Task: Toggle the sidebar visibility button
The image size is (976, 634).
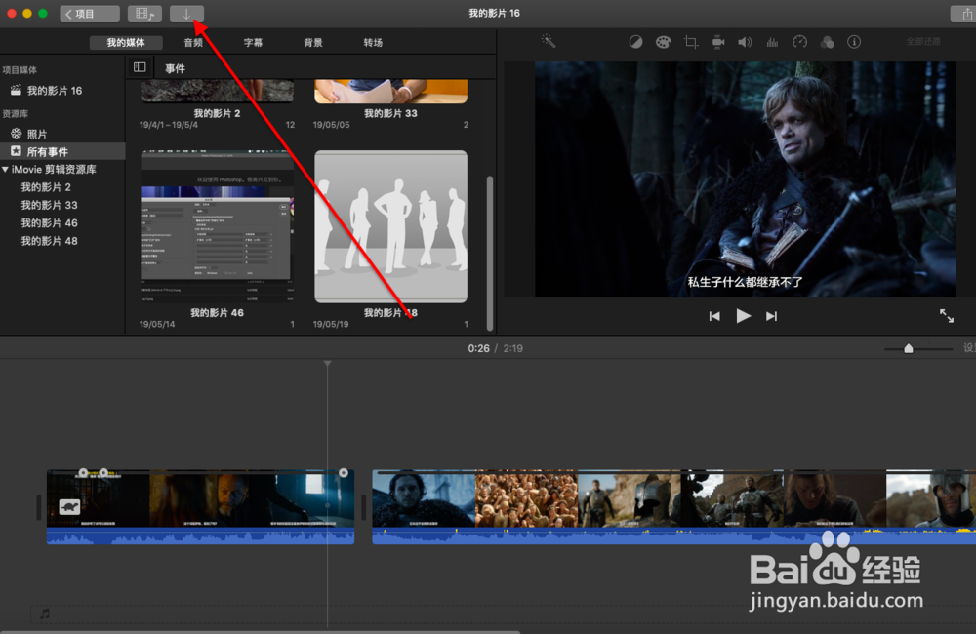Action: 140,67
